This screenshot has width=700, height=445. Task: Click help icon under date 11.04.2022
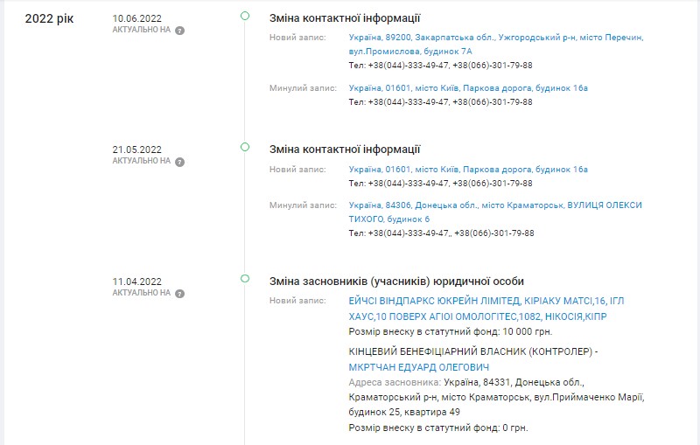[179, 294]
